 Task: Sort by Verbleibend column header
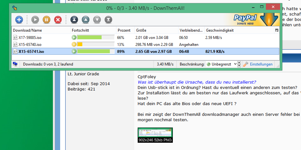click(x=191, y=30)
